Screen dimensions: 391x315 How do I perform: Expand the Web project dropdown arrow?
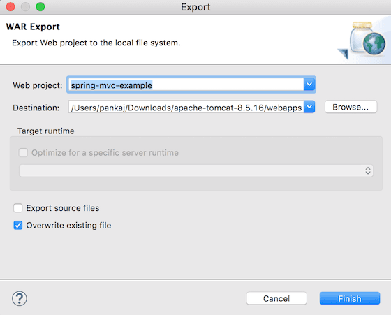pos(309,85)
